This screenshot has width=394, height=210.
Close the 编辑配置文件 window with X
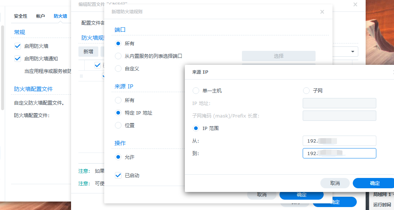pyautogui.click(x=355, y=4)
